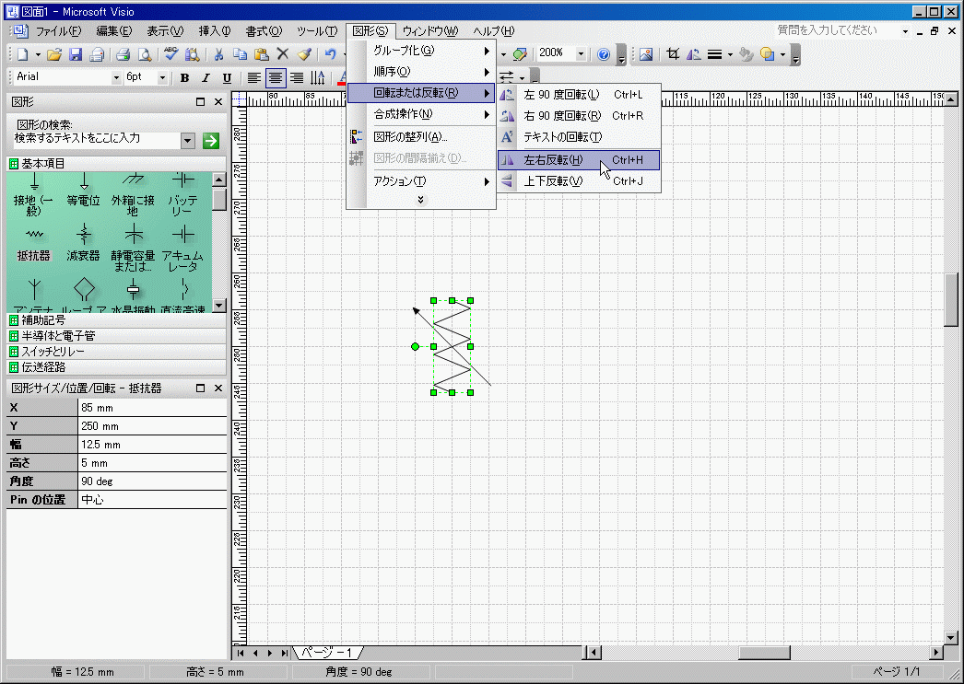Click the Format Painter brush icon
Image resolution: width=964 pixels, height=684 pixels.
[304, 54]
